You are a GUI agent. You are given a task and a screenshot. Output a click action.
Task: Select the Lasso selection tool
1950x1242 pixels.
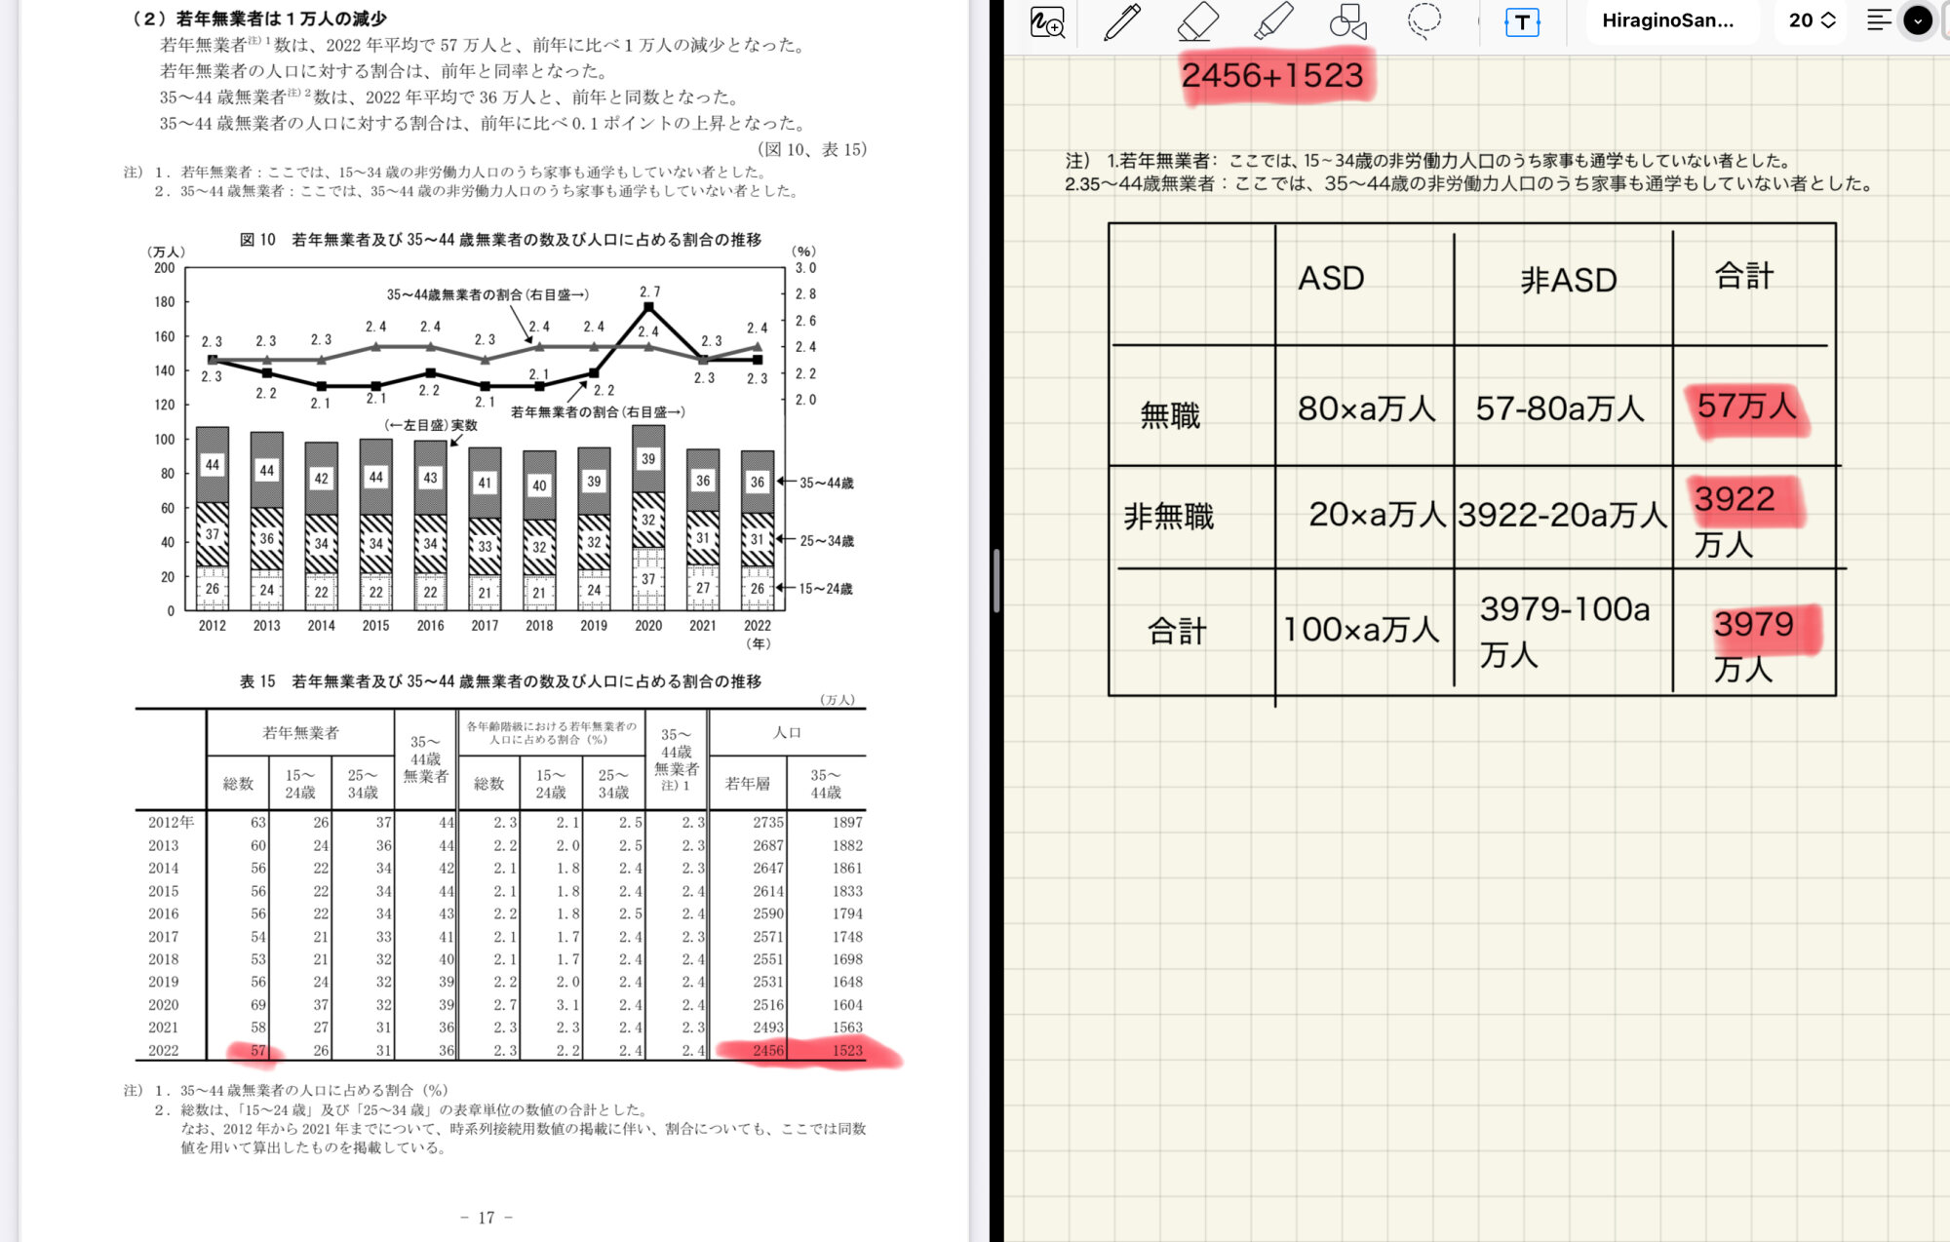click(x=1423, y=20)
